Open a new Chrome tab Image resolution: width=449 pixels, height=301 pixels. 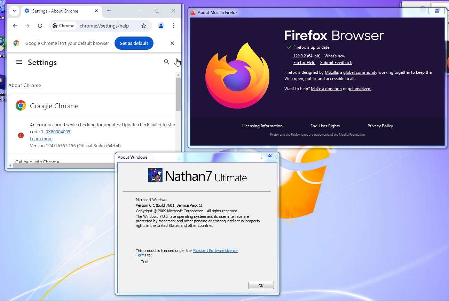coord(109,11)
